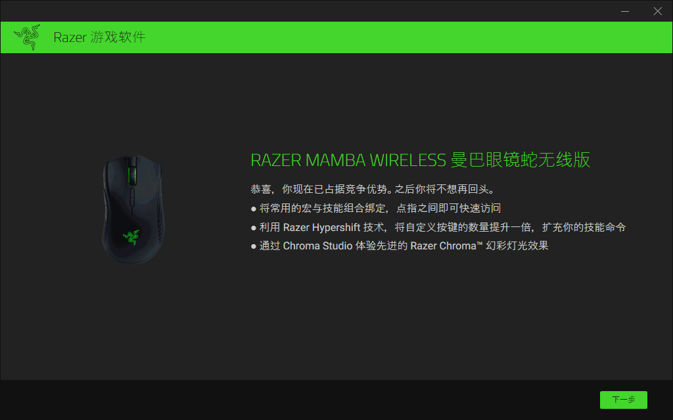Click the '幻彩灯光效果' text at the line end
This screenshot has width=673, height=420.
[x=517, y=246]
